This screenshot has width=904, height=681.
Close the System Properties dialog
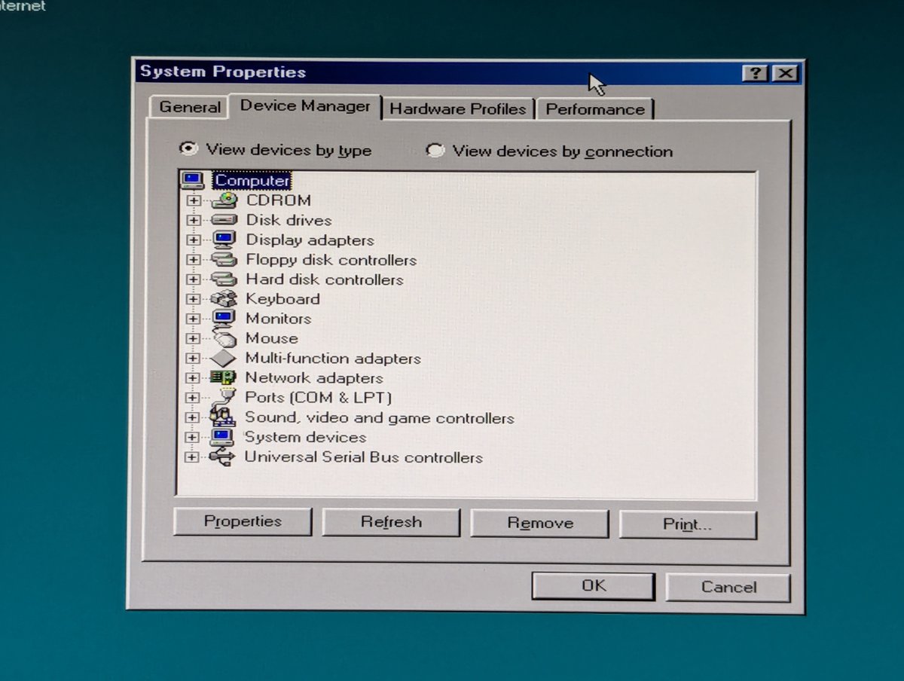(x=785, y=73)
